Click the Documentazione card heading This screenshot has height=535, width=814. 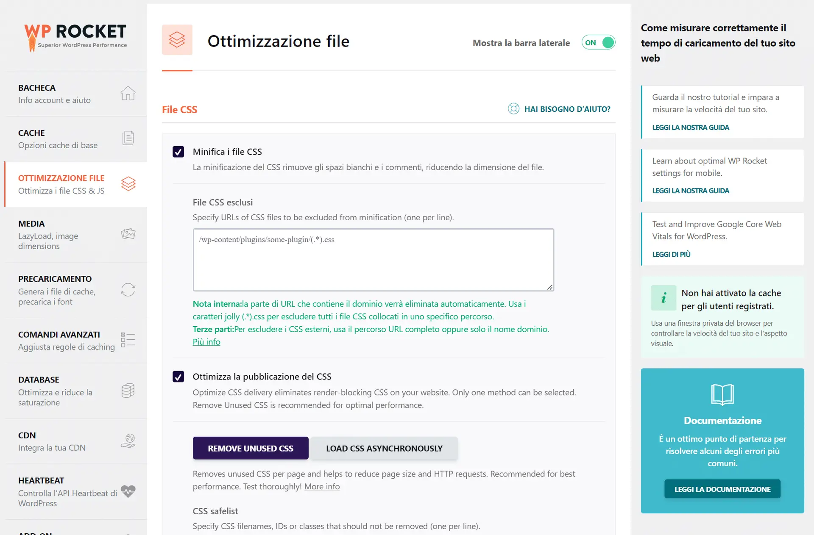coord(722,421)
